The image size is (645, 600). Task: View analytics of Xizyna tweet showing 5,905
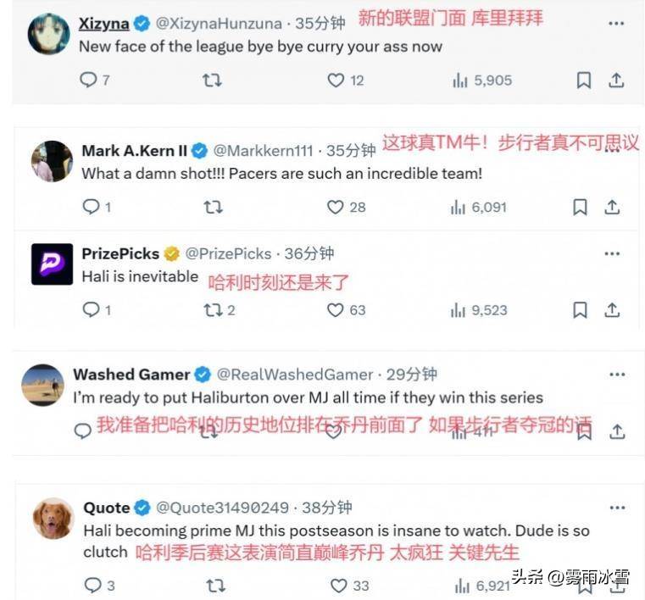482,81
